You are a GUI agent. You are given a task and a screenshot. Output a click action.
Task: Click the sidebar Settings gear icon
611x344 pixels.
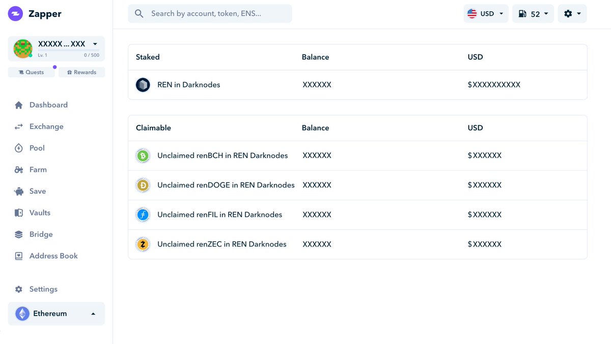(x=19, y=289)
